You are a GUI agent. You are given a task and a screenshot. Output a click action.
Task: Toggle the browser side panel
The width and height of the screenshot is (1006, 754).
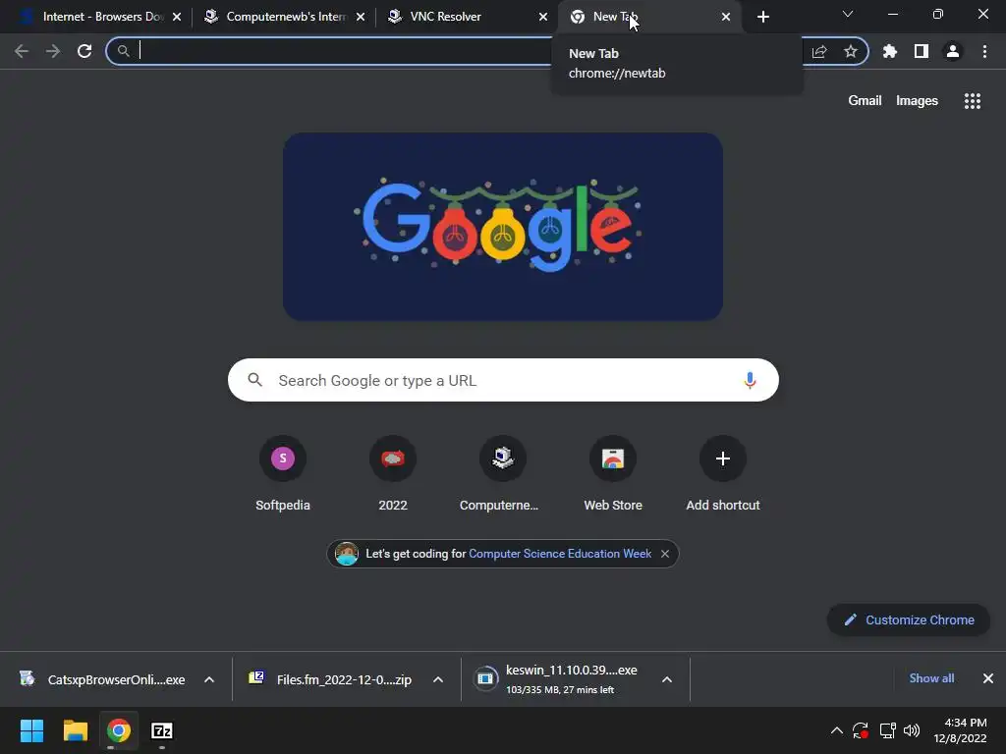(x=922, y=51)
